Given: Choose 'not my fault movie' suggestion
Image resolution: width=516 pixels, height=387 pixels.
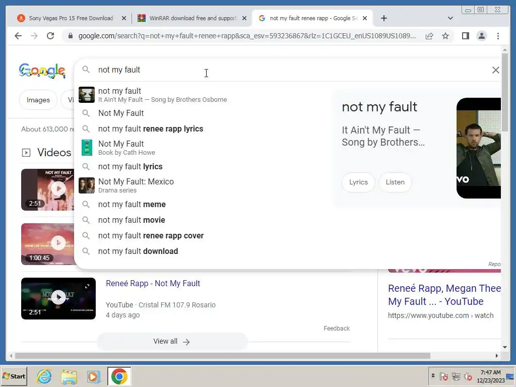Looking at the screenshot, I should [204, 220].
